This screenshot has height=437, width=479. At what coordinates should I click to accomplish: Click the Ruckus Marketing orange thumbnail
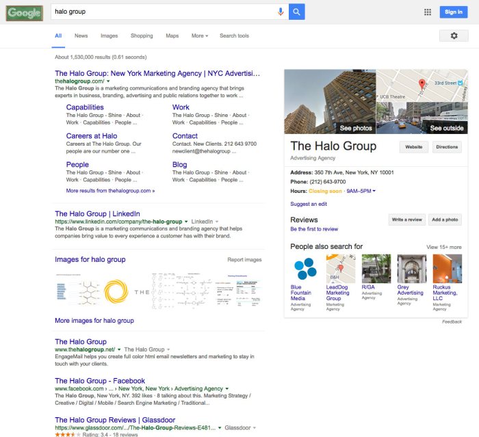coord(448,269)
